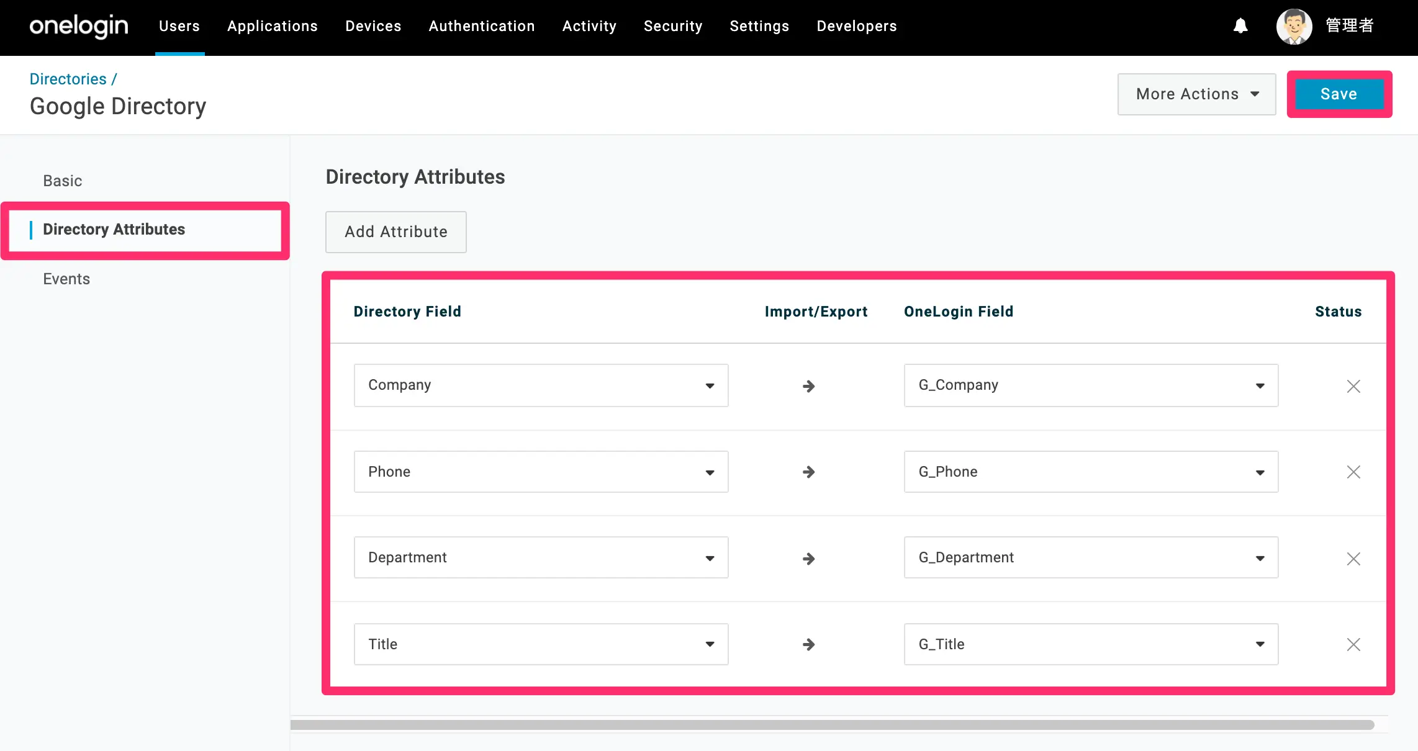The image size is (1418, 751).
Task: Open the G_Company OneLogin field dropdown
Action: point(1091,385)
